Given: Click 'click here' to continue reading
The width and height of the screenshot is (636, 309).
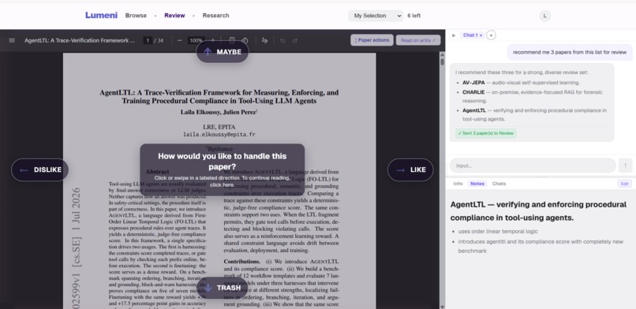Looking at the screenshot, I should 223,185.
